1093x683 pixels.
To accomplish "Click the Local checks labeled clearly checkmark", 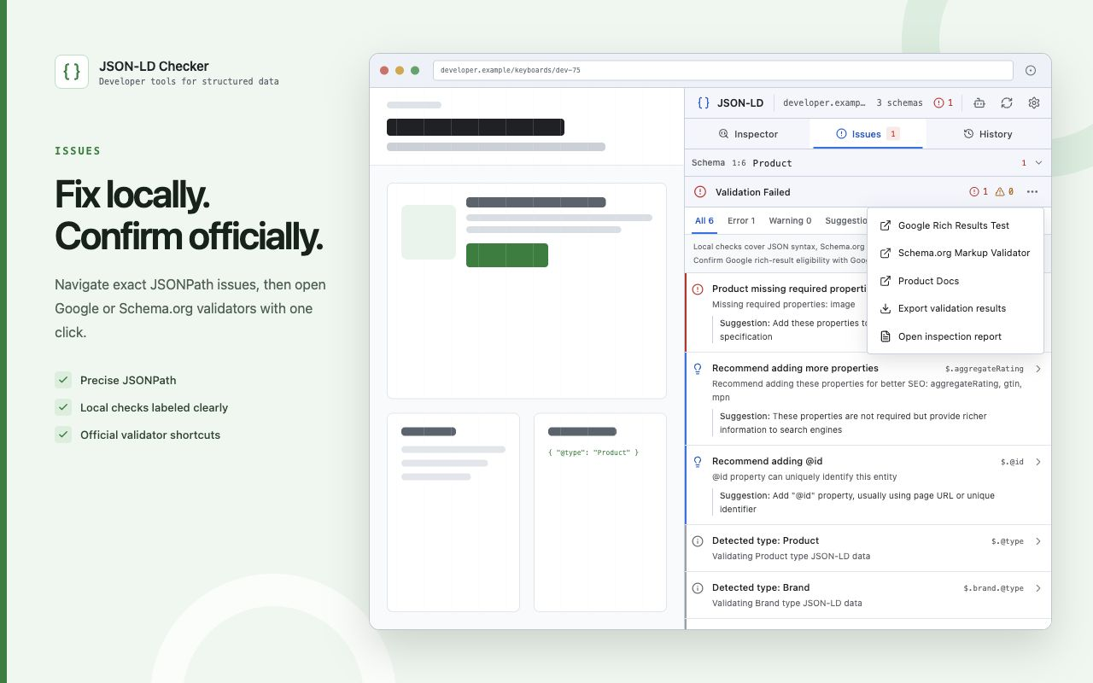I will pos(63,407).
